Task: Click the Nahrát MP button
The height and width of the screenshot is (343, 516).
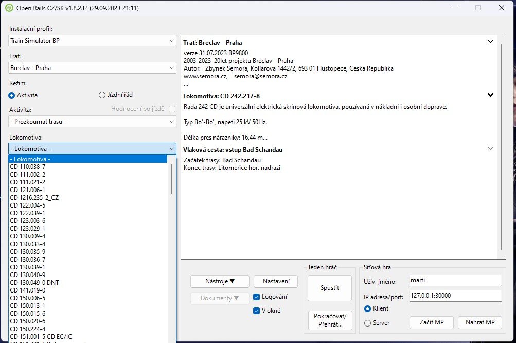Action: 480,322
